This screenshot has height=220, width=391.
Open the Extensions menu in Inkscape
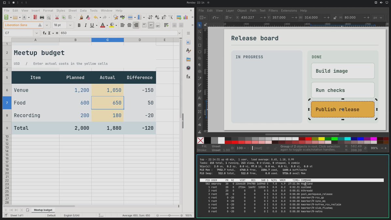(x=289, y=11)
